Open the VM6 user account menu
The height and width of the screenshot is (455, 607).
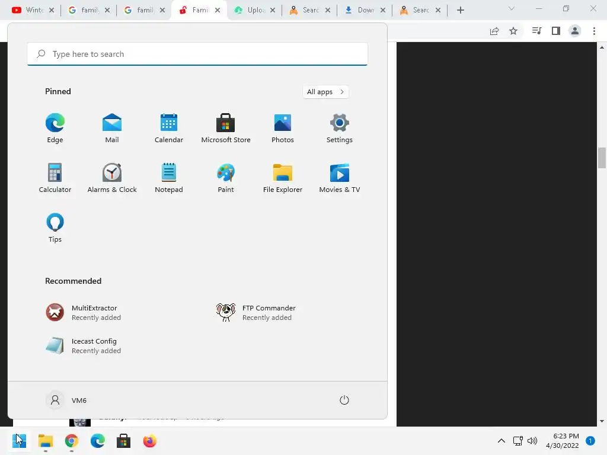pos(66,400)
